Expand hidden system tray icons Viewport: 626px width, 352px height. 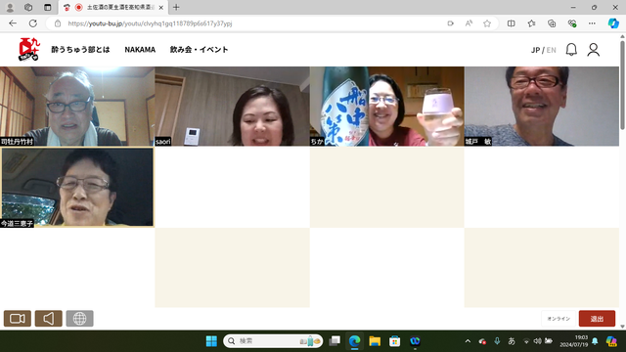[468, 341]
